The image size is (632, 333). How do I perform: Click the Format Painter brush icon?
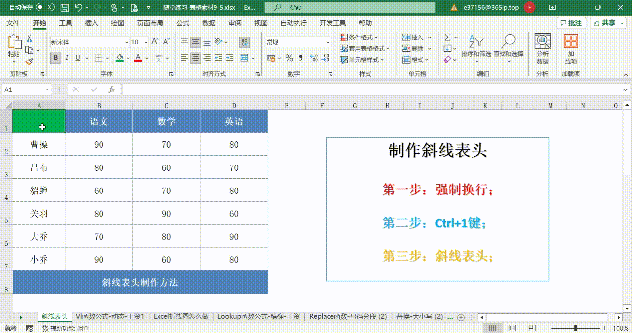coord(30,62)
